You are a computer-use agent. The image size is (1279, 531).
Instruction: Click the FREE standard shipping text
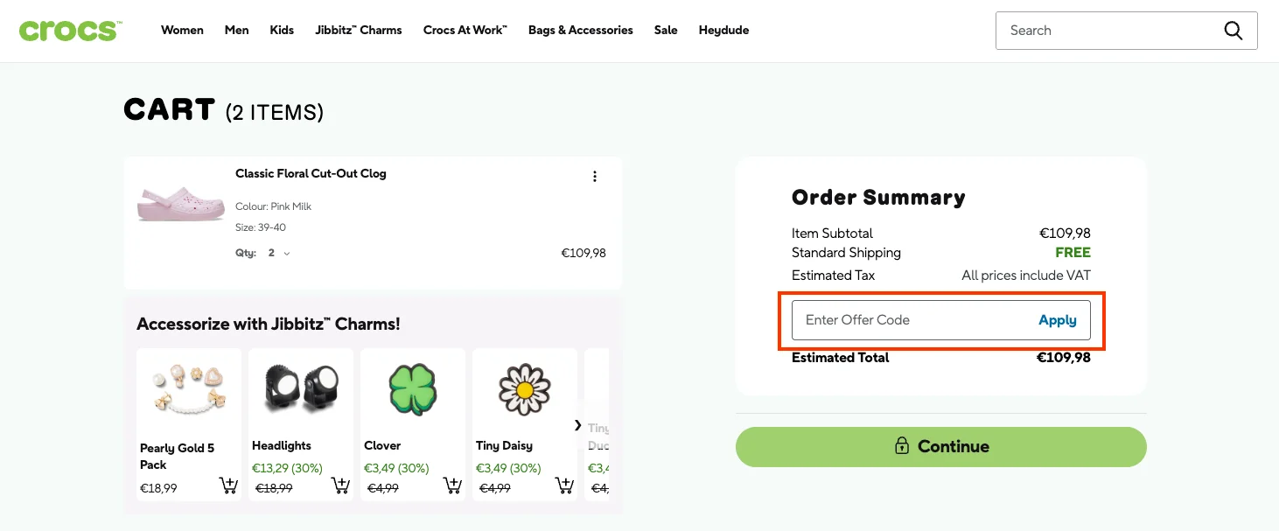point(1073,253)
